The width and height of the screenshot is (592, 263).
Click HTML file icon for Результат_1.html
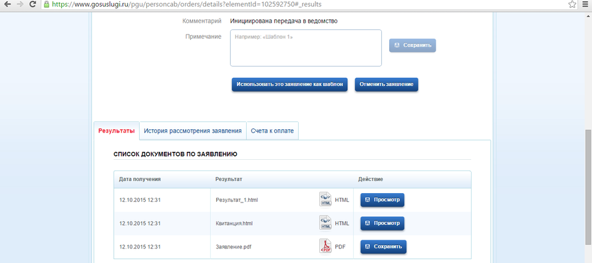tap(325, 200)
